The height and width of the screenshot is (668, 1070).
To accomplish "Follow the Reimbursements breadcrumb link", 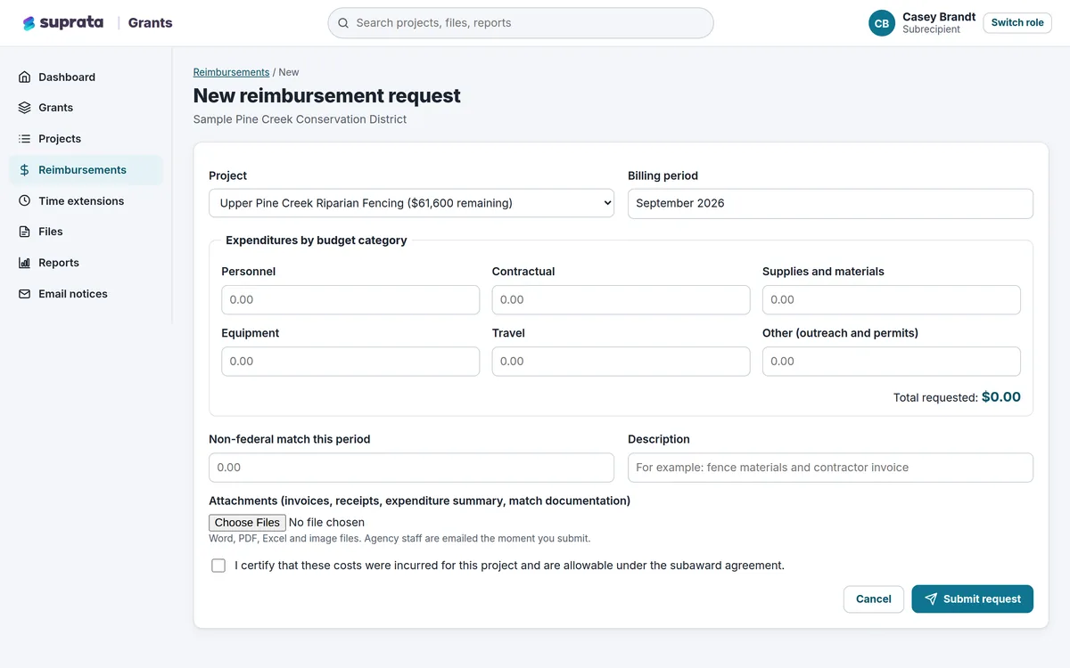I will [x=231, y=72].
